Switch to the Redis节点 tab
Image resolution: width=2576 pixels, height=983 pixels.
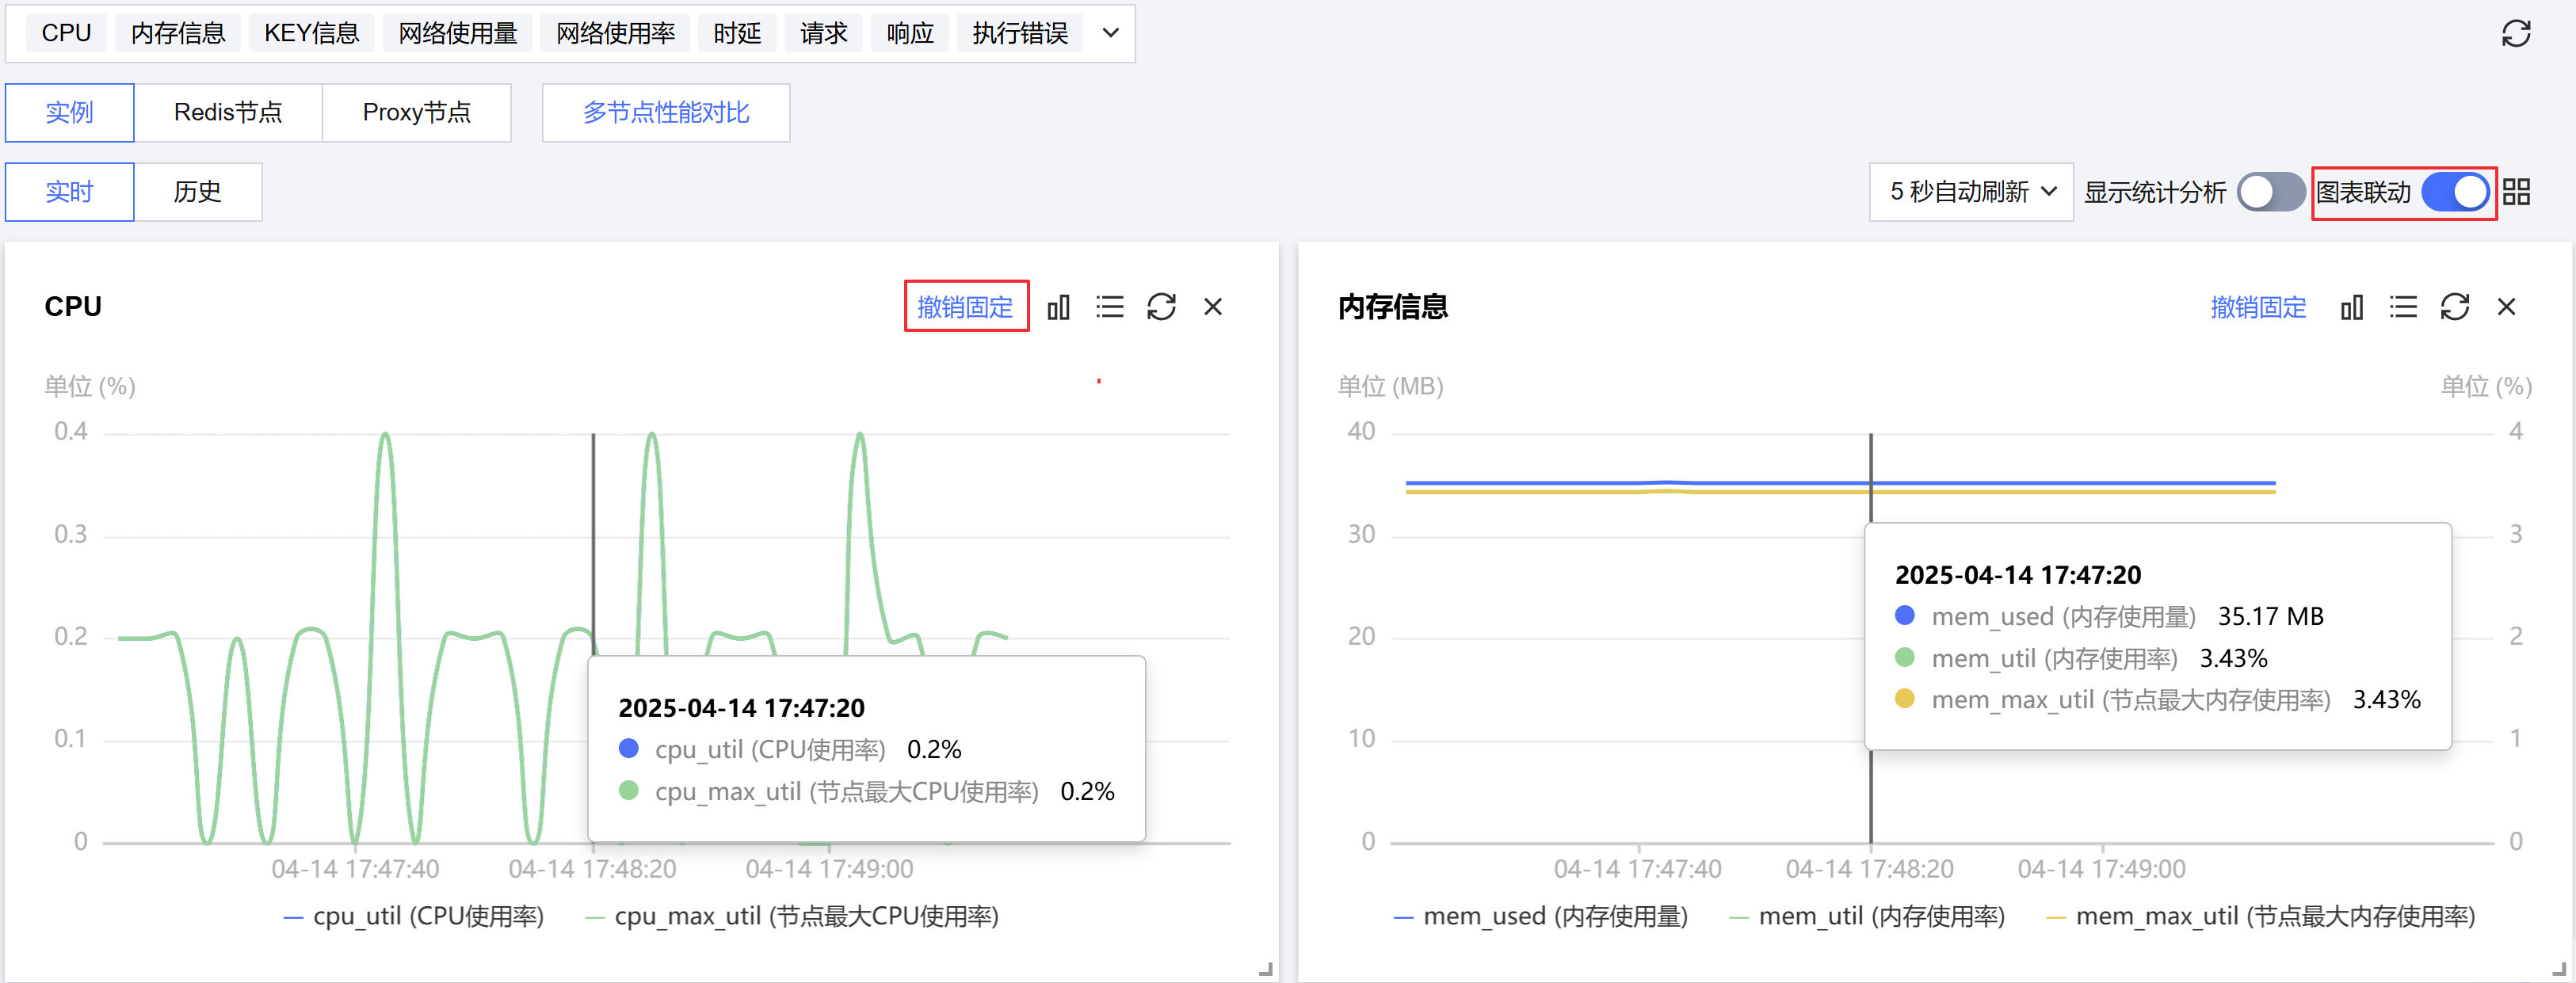coord(228,113)
